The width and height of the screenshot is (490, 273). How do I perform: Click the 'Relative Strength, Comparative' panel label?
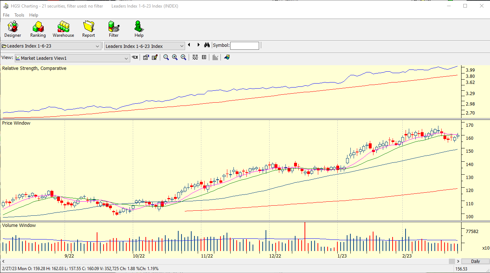tap(34, 68)
